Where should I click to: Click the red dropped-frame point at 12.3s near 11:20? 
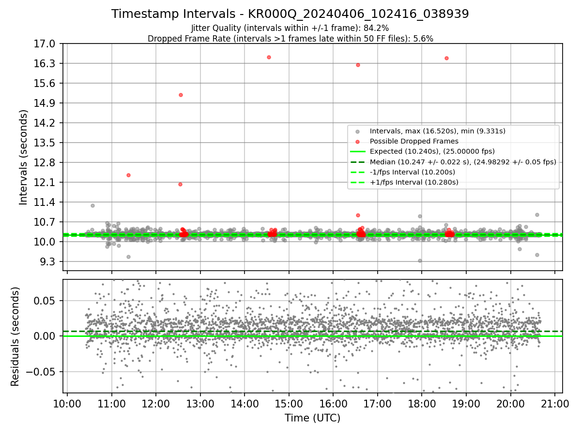point(128,175)
